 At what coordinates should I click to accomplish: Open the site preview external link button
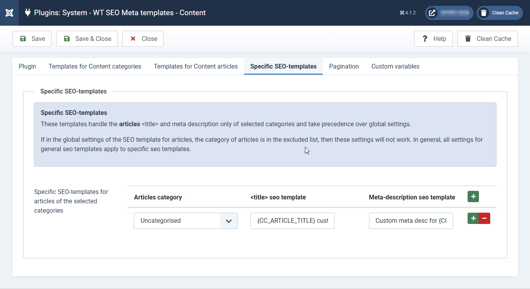449,13
